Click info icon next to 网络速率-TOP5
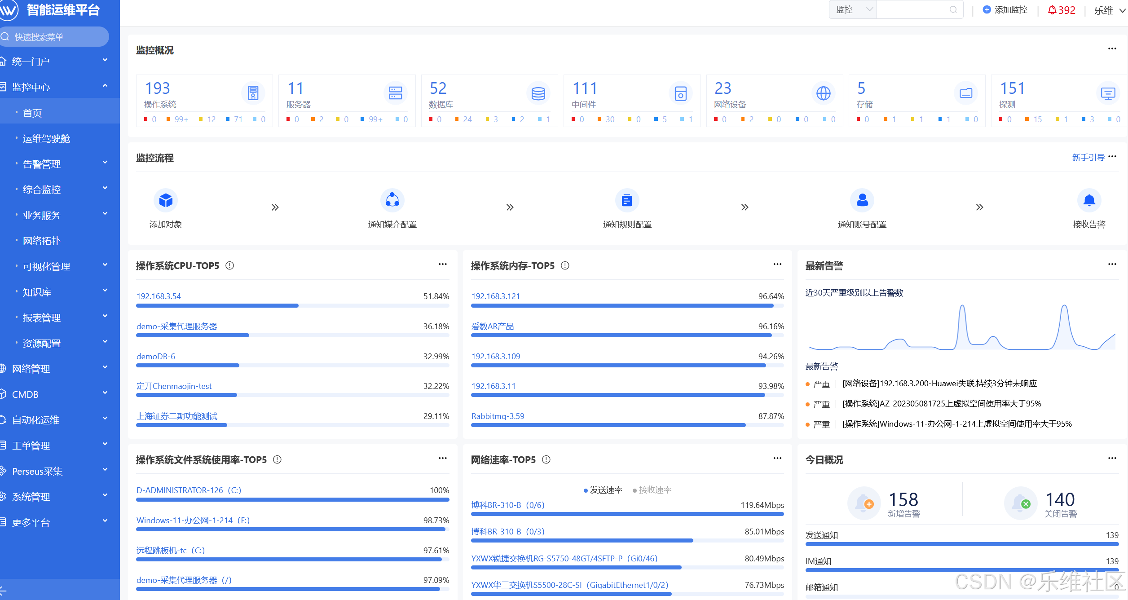 pos(546,459)
